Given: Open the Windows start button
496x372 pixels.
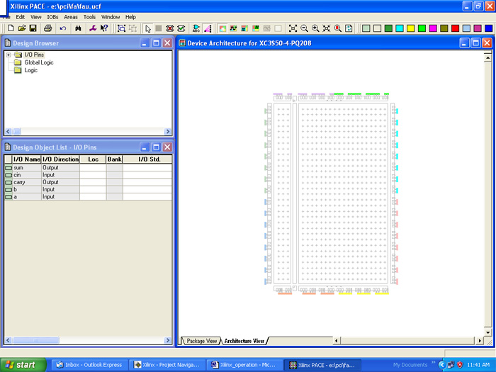Looking at the screenshot, I should (x=23, y=365).
